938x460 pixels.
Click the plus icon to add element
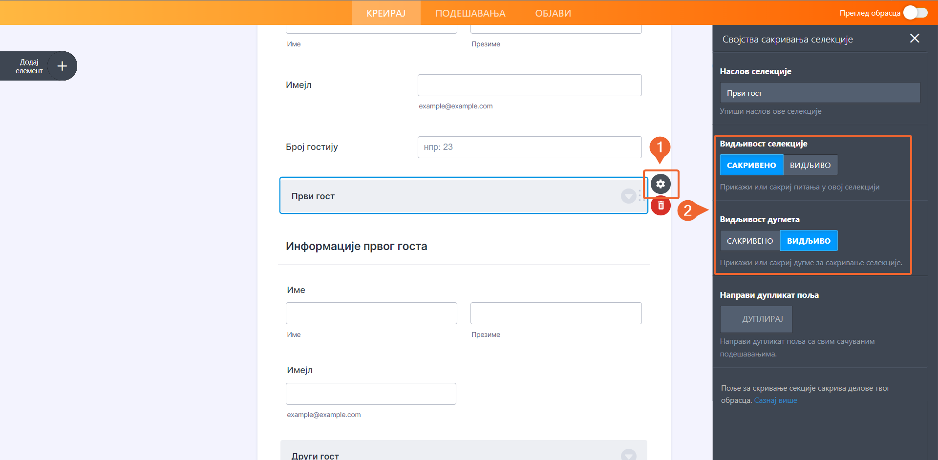tap(62, 66)
